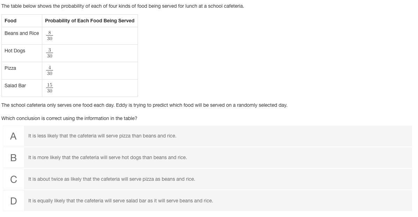This screenshot has height=217, width=418.
Task: Select answer choice letter D
Action: coord(13,201)
